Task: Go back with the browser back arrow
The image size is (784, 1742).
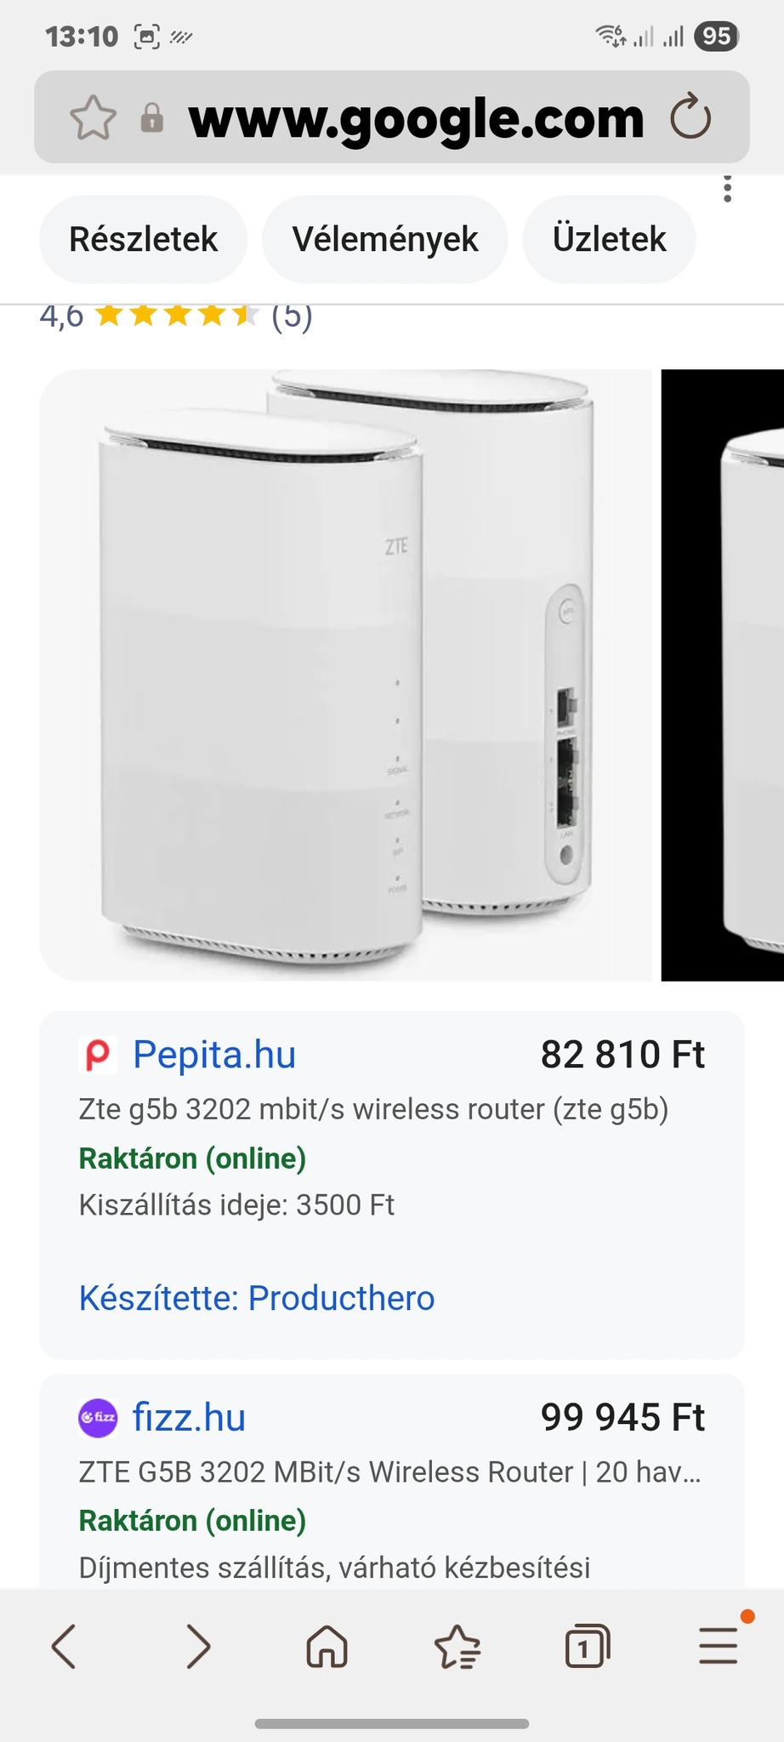Action: [65, 1647]
